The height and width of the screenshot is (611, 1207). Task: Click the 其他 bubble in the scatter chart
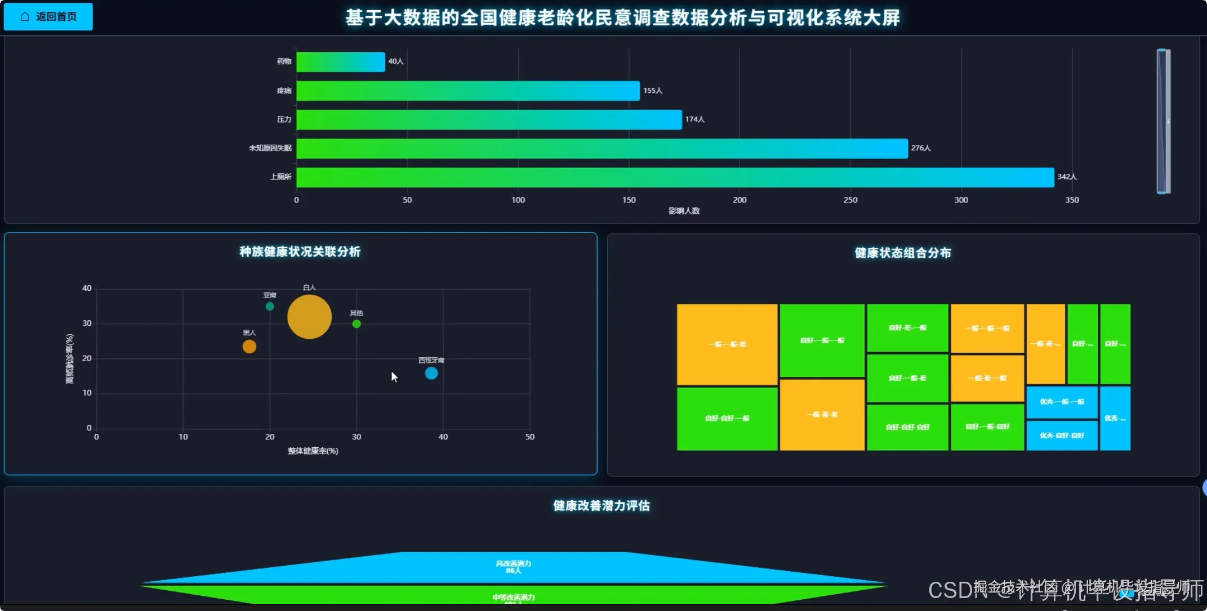[355, 324]
